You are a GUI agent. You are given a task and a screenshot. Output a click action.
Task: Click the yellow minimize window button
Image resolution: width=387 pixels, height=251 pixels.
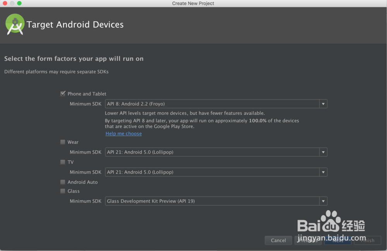pyautogui.click(x=12, y=3)
